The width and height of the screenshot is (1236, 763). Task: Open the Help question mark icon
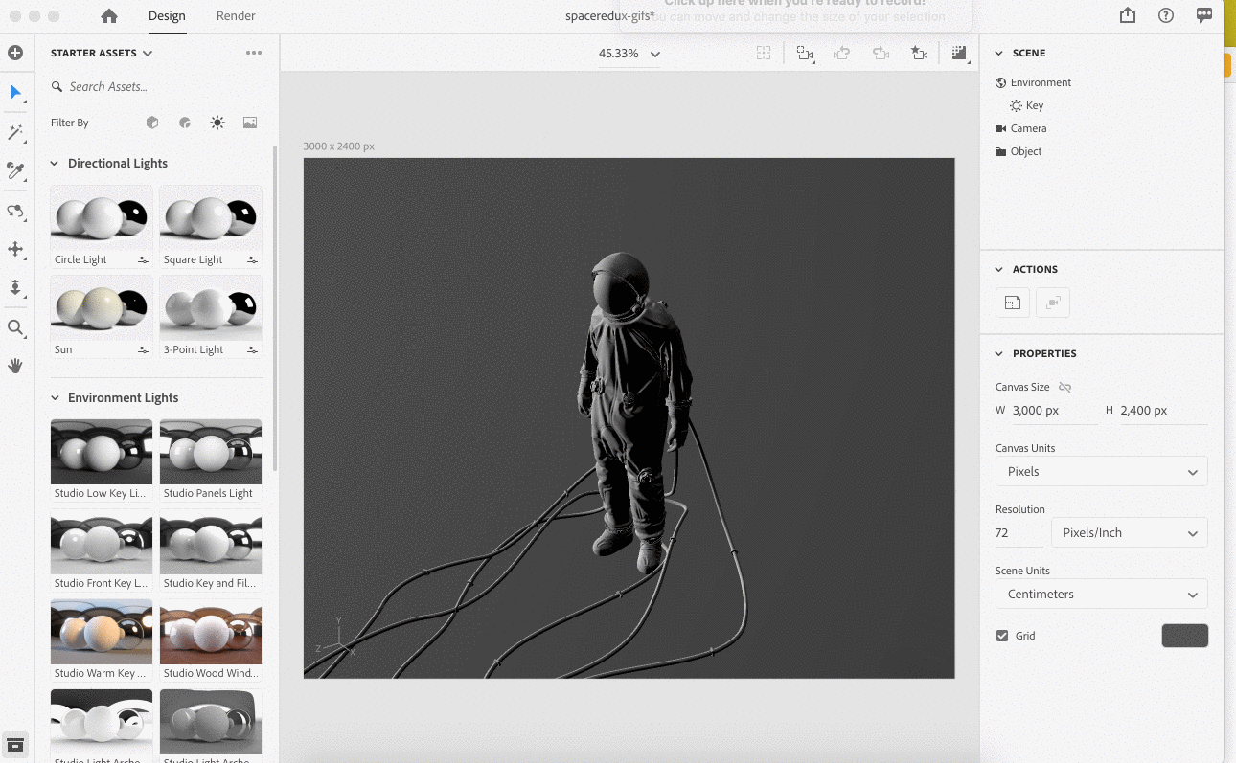[1166, 15]
